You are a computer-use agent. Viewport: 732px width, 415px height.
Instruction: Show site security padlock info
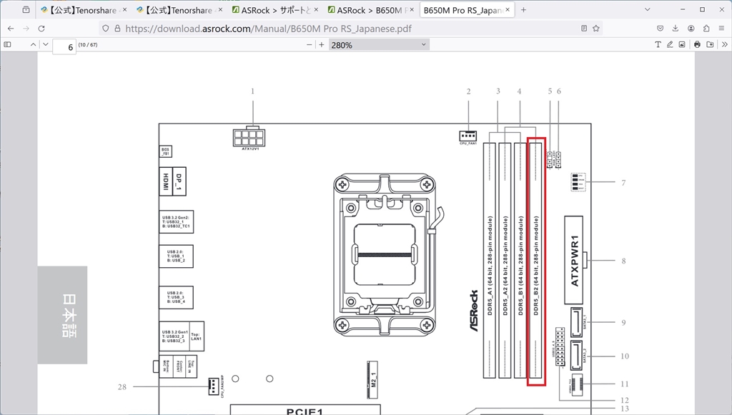117,29
